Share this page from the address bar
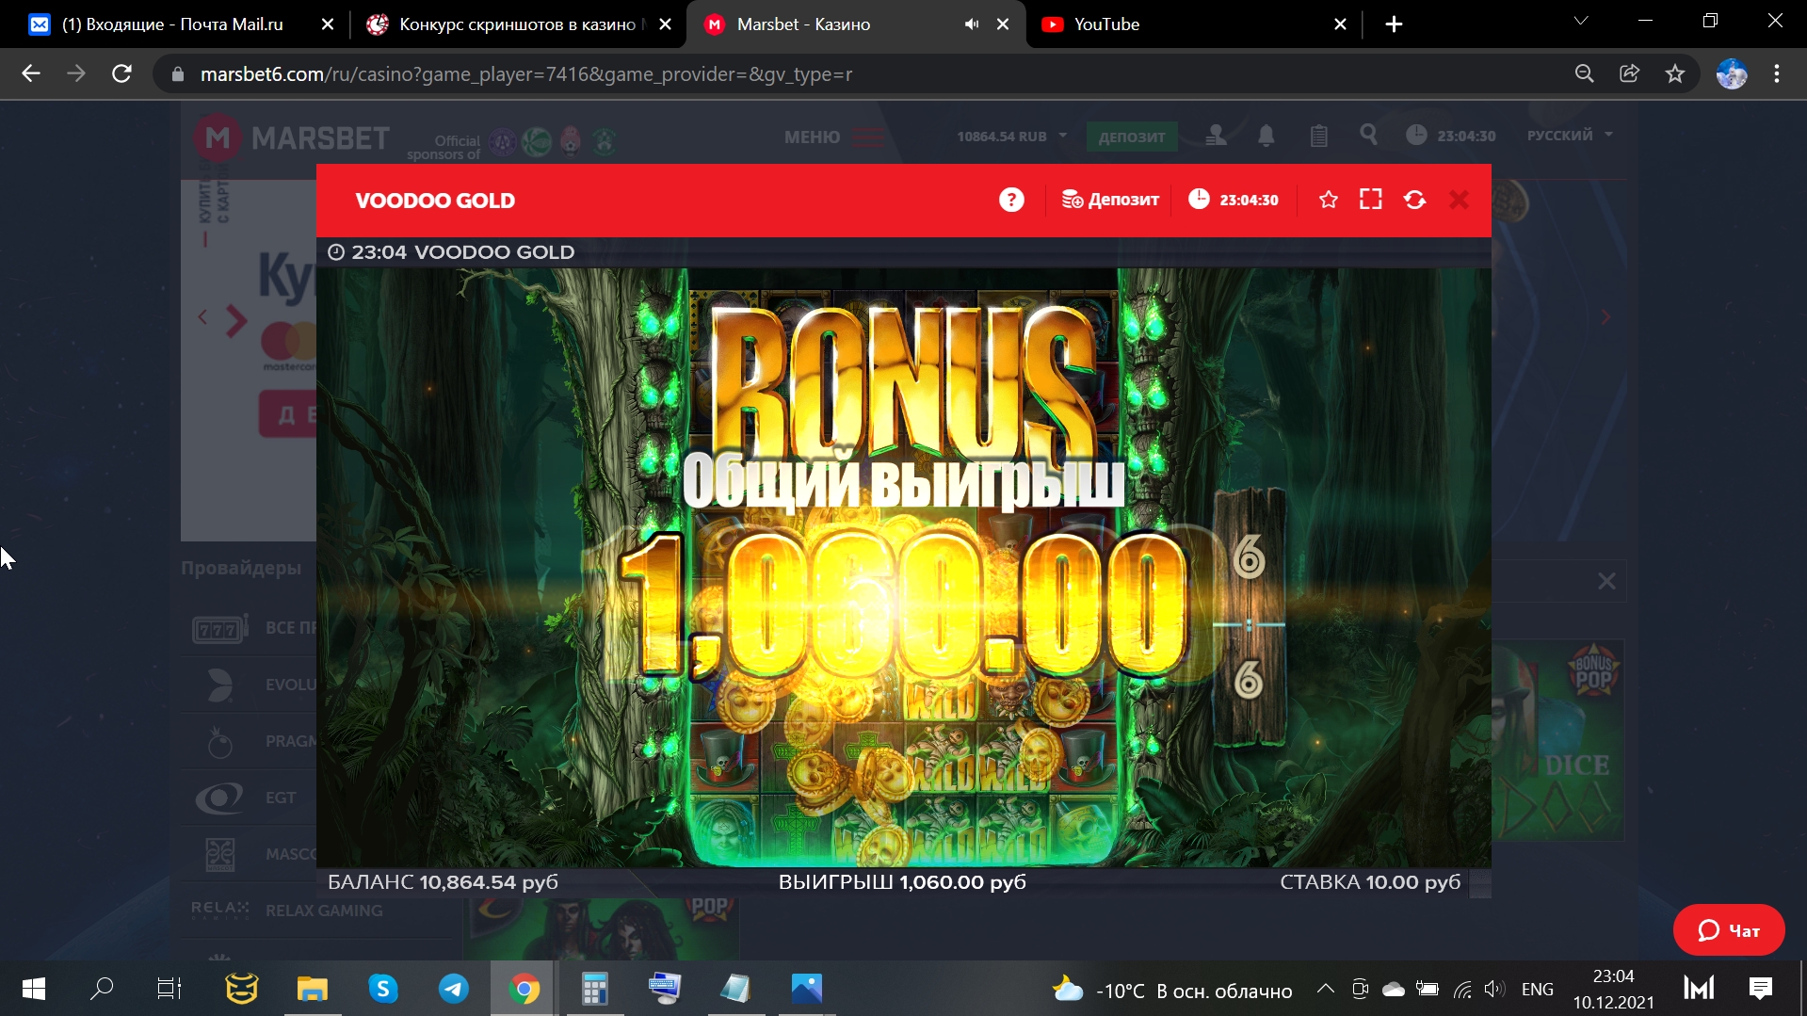The image size is (1807, 1016). [1630, 73]
